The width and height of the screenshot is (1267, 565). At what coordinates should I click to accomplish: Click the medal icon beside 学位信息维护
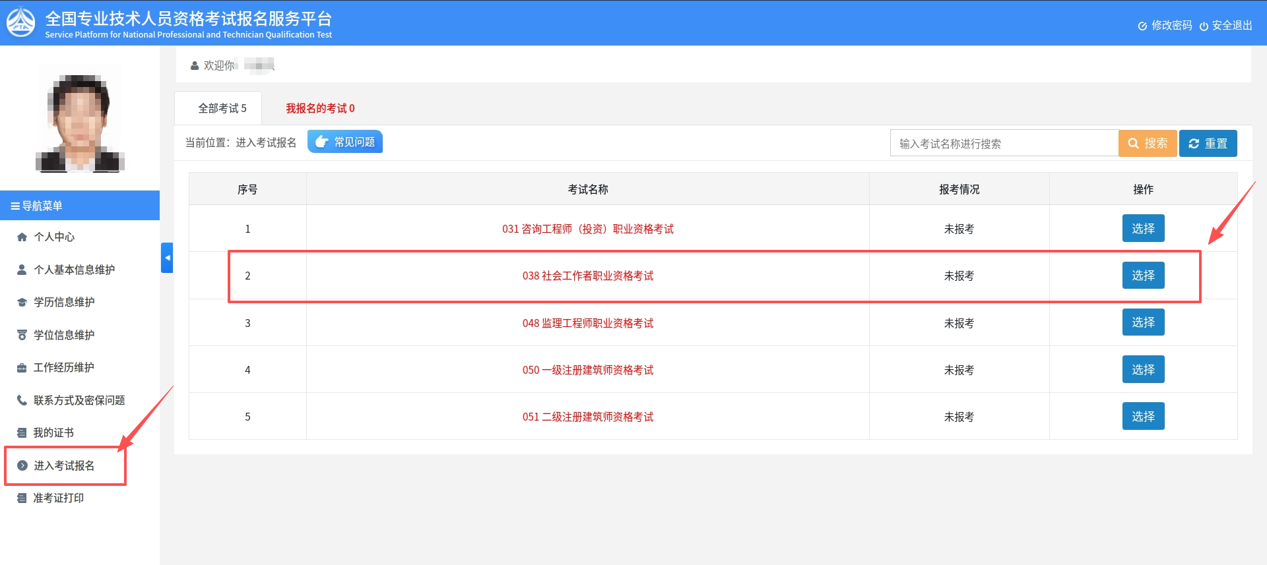pos(22,335)
